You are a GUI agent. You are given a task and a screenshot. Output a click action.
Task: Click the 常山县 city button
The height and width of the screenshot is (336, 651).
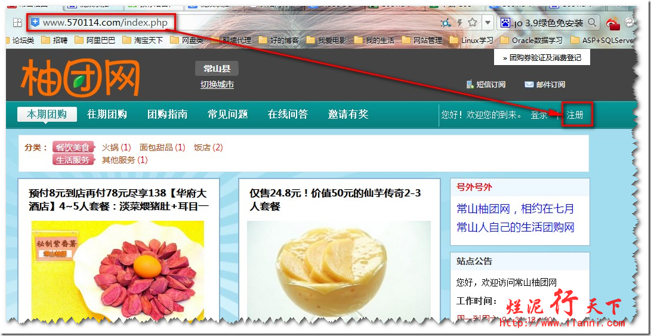[x=217, y=69]
